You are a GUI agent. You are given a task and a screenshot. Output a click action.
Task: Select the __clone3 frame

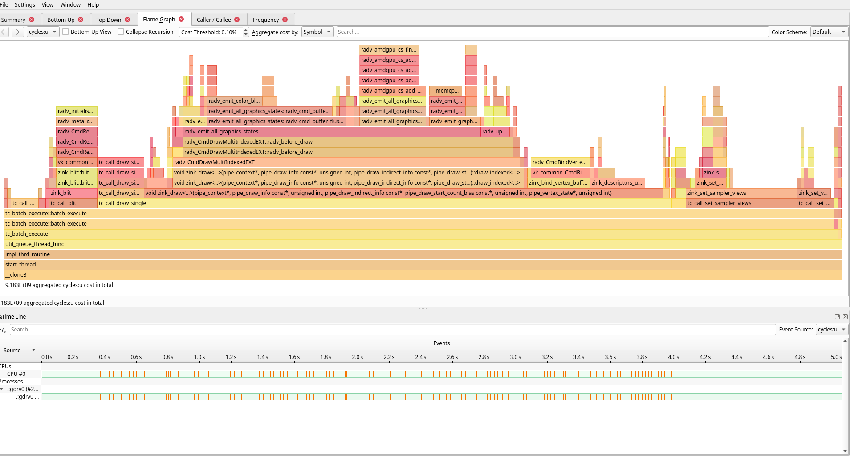[423, 275]
